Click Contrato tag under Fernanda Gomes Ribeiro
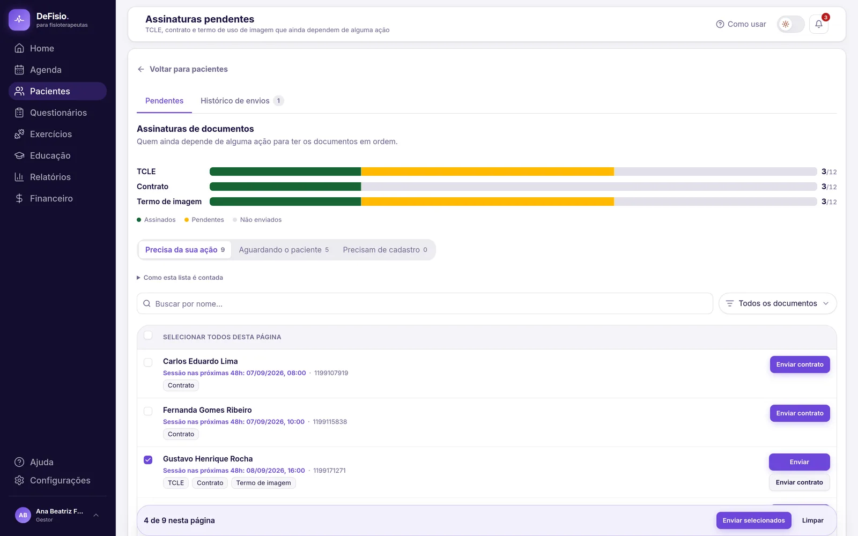 point(181,434)
